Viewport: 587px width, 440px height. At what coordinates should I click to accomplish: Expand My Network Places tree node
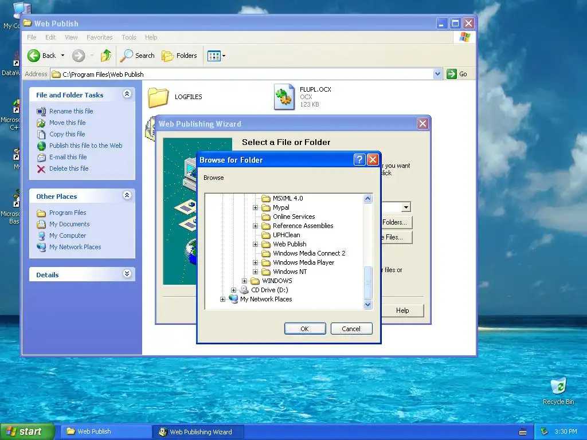[223, 299]
